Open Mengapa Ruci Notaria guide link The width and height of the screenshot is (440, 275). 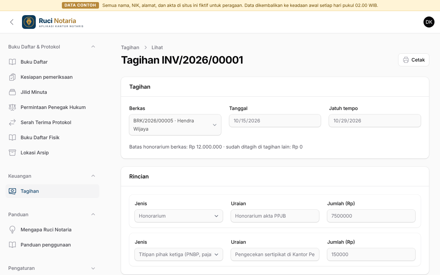click(52, 230)
